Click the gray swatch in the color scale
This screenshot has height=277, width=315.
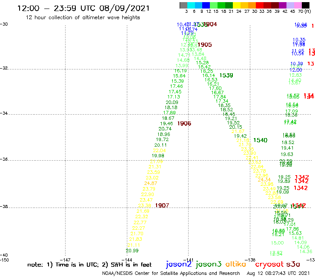[183, 5]
